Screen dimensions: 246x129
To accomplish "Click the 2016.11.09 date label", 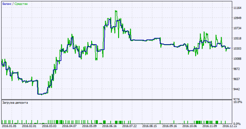I will tap(210, 126).
